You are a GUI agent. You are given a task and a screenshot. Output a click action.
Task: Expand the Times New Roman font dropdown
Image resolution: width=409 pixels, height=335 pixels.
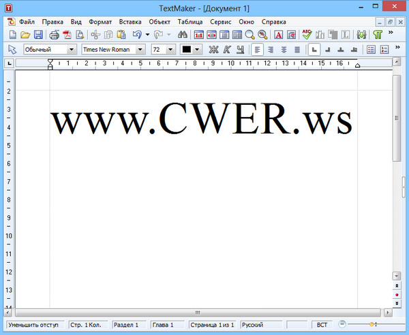140,50
